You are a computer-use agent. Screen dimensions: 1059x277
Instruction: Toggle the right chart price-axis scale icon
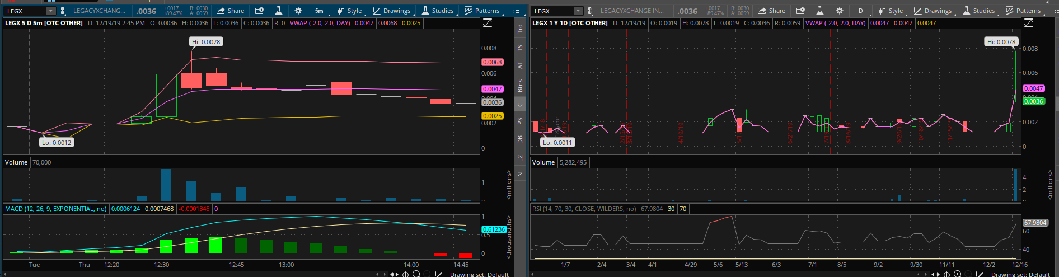1029,23
